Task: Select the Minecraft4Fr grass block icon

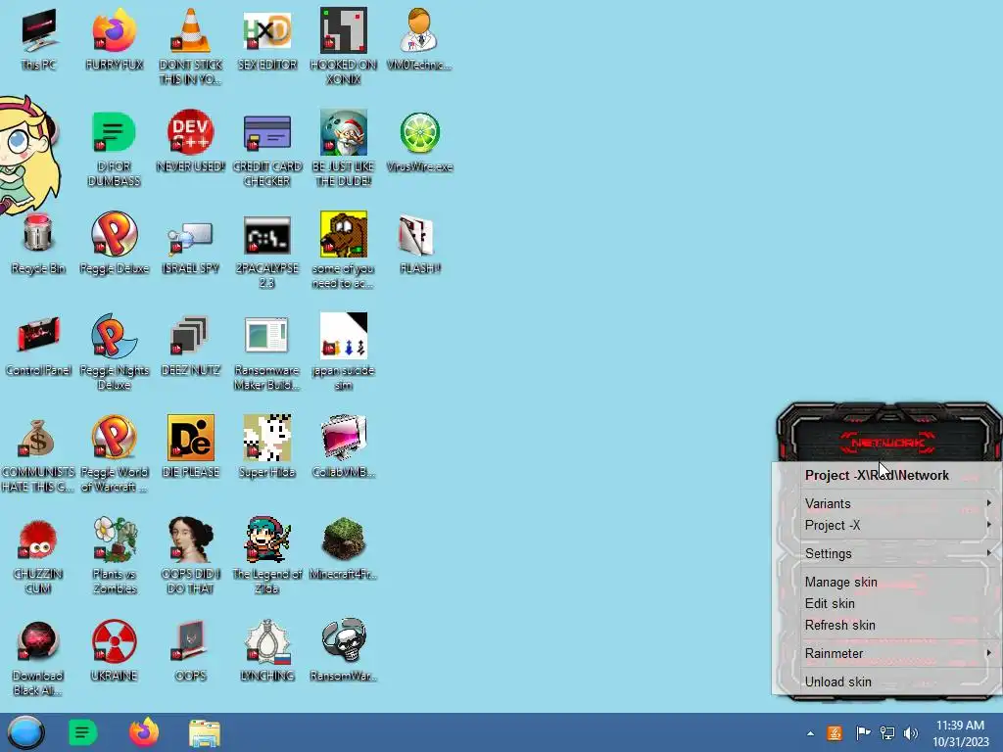Action: tap(344, 548)
